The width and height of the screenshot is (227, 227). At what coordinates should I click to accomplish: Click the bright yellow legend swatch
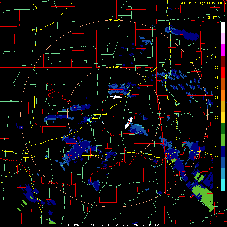tap(223, 118)
